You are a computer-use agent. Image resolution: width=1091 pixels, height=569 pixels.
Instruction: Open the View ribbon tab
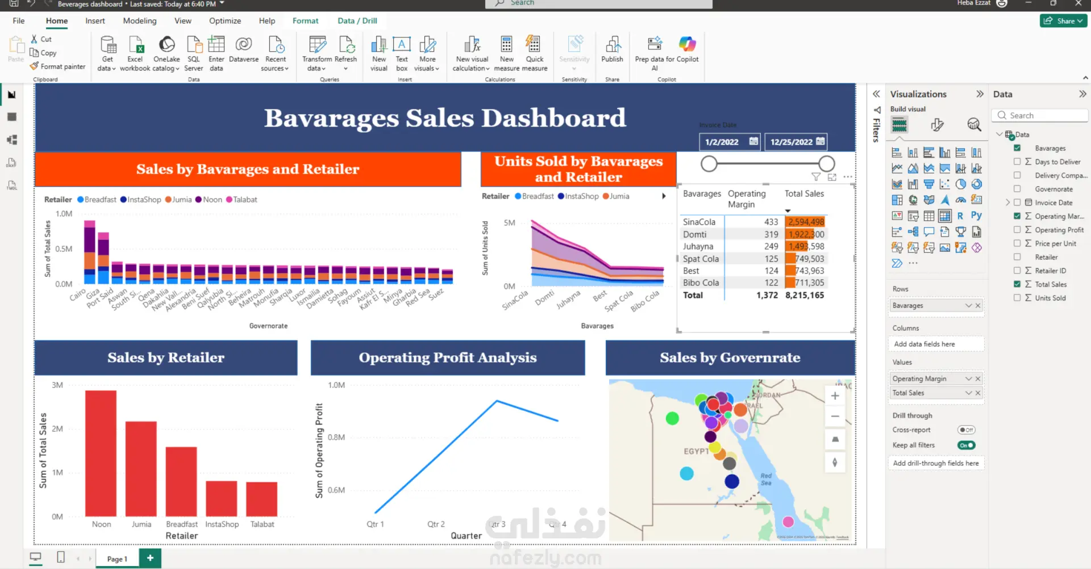click(x=183, y=21)
